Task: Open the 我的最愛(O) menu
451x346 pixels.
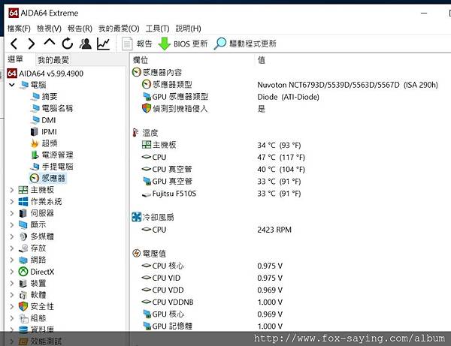Action: pyautogui.click(x=119, y=29)
